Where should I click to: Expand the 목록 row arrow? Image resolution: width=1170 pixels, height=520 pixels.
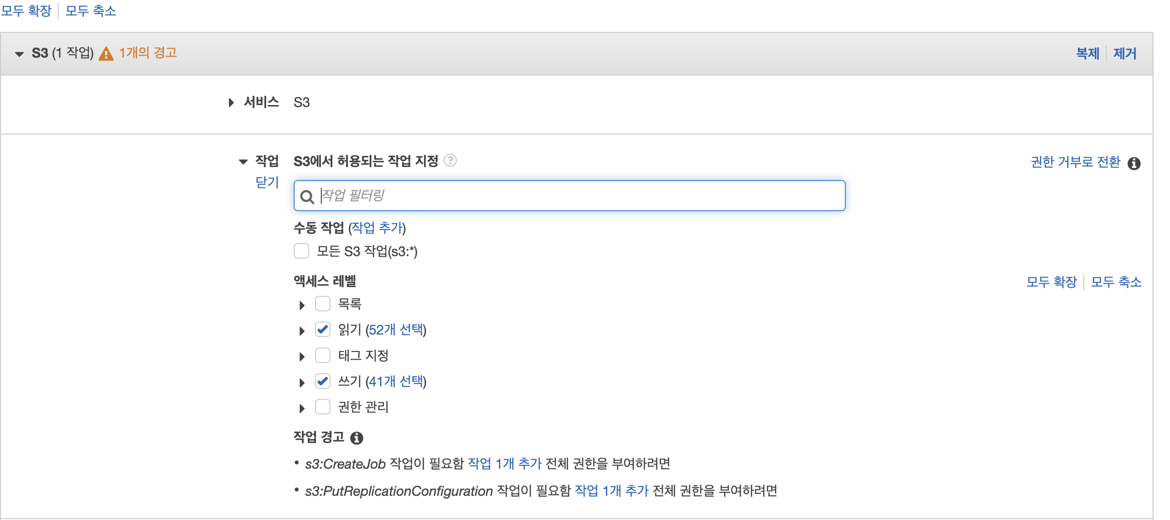click(302, 305)
